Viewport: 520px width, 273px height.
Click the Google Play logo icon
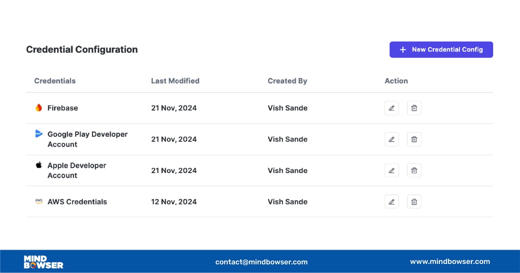pos(39,134)
